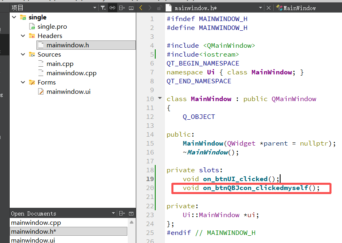The height and width of the screenshot is (243, 342).
Task: Click the private slots: line
Action: [x=194, y=170]
